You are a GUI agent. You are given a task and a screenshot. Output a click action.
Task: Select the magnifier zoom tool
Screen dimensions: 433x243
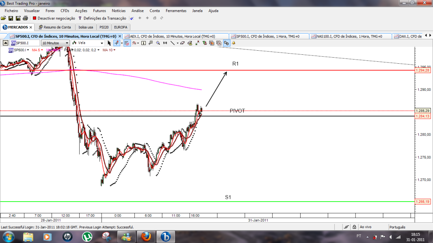click(x=158, y=43)
